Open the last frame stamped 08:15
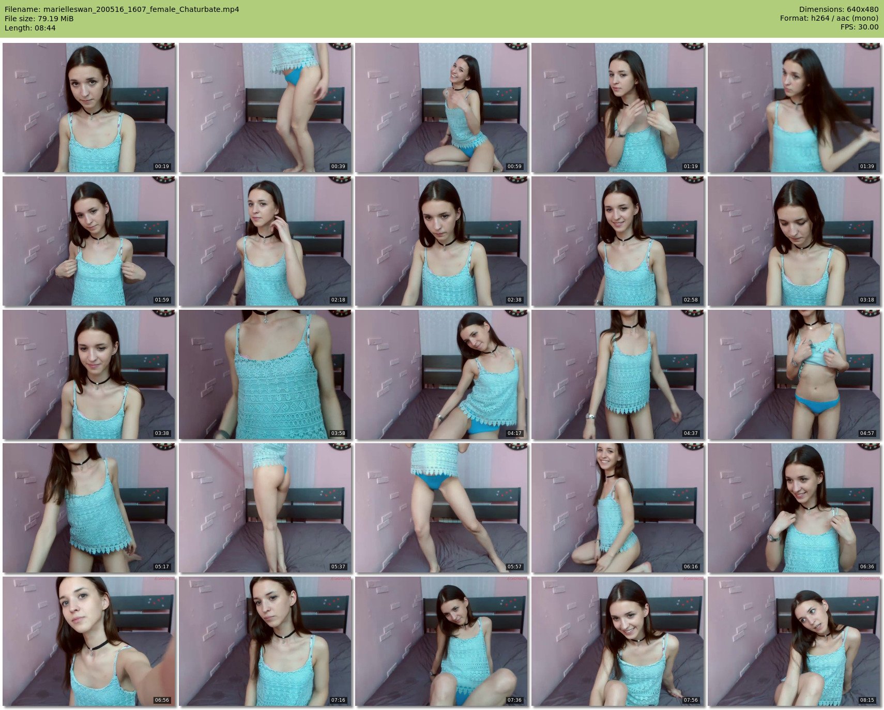The width and height of the screenshot is (884, 710). click(794, 641)
